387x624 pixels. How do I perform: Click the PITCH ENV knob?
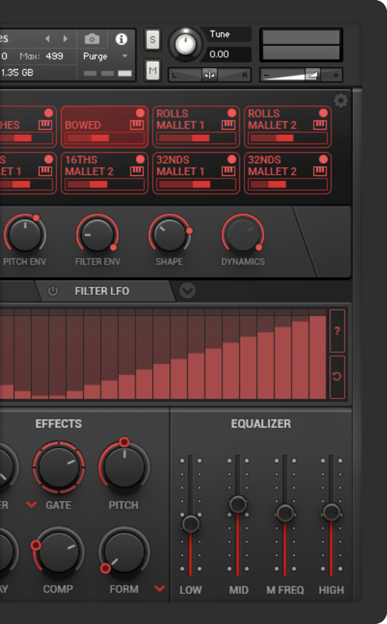tap(25, 235)
